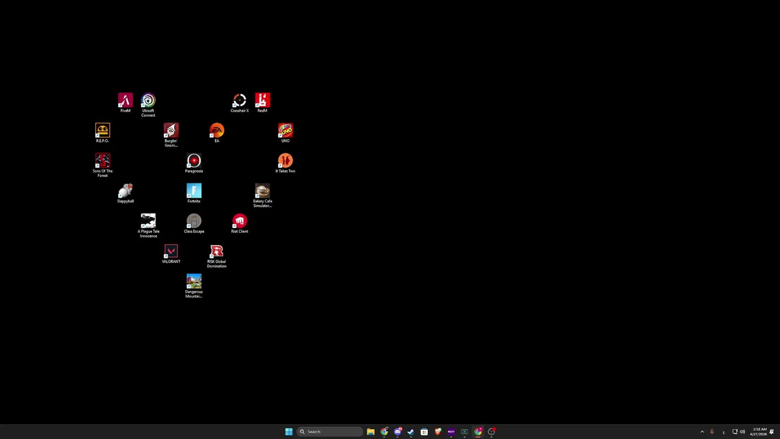Click the purple NEXT taskbar icon
This screenshot has height=439, width=780.
click(x=451, y=432)
